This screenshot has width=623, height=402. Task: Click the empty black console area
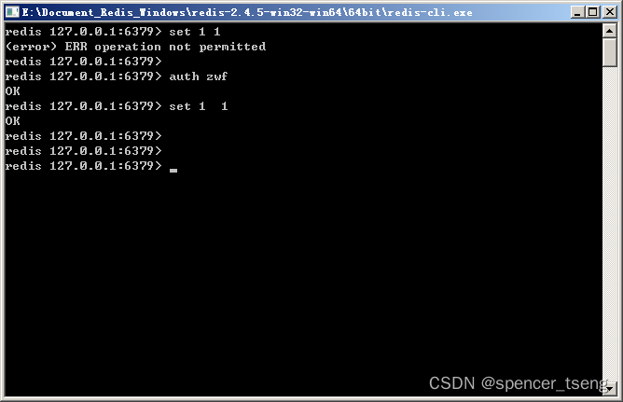(302, 270)
